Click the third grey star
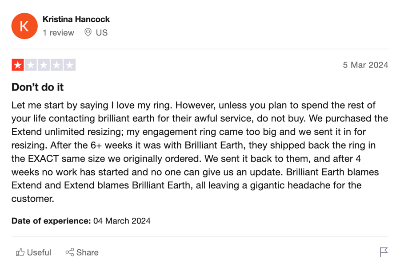Viewport: 400px width, 267px height. point(44,65)
